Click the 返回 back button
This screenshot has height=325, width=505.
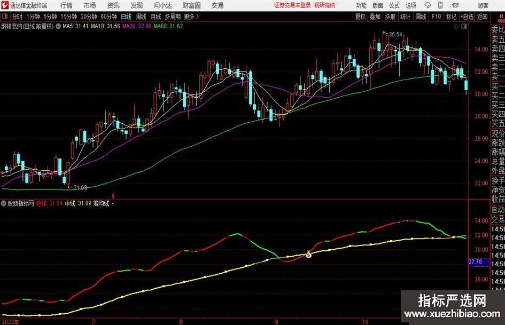pos(482,17)
